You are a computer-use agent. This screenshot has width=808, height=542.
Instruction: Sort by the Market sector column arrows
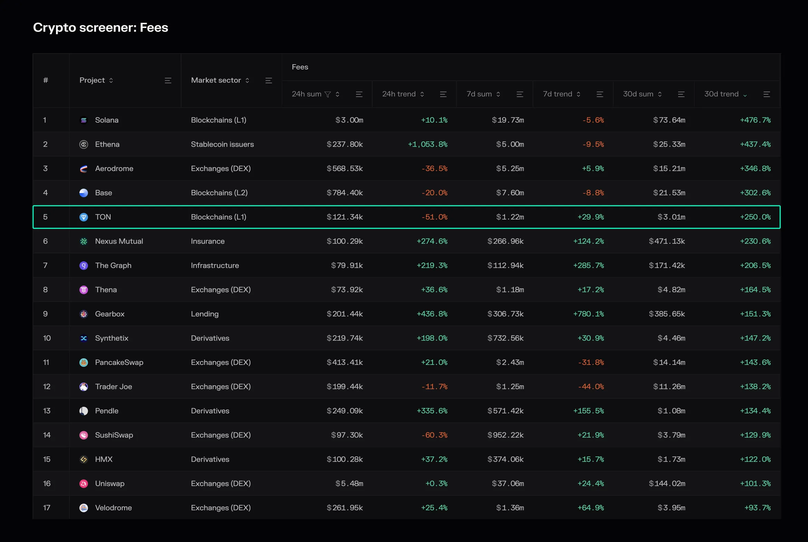click(247, 81)
